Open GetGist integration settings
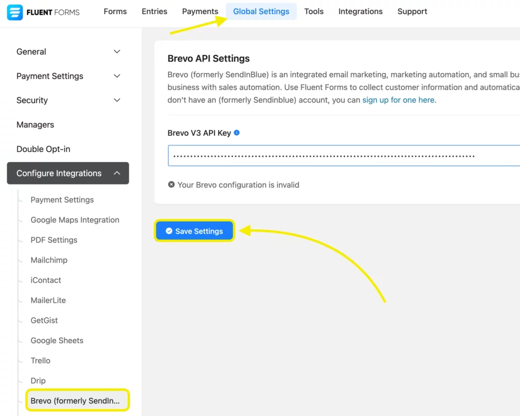This screenshot has height=416, width=520. coord(44,321)
